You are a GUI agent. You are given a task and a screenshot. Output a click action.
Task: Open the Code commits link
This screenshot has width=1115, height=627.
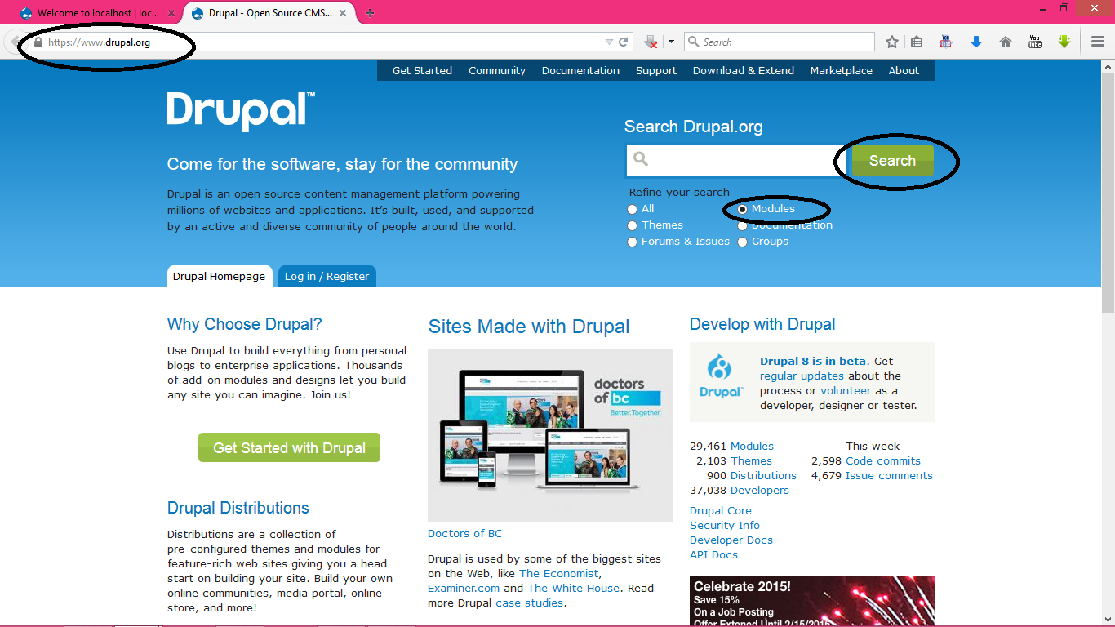coord(883,460)
